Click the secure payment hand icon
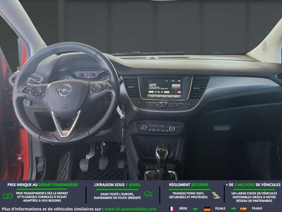Screen dimensions: 282x212 [x=216, y=196]
